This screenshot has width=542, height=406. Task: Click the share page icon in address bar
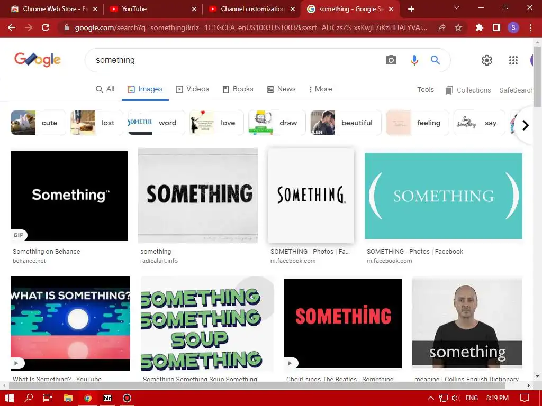(x=441, y=27)
